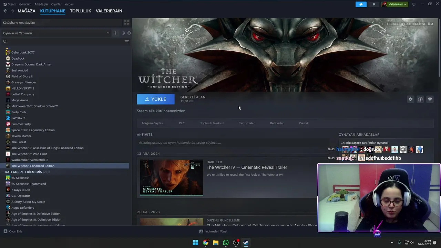Show hidden tray icons chevron
Image resolution: width=441 pixels, height=248 pixels.
pyautogui.click(x=392, y=242)
